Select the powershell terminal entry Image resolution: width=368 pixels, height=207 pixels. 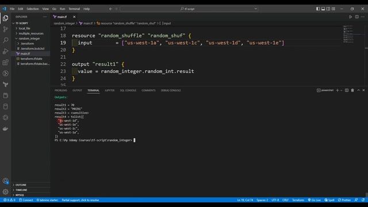pyautogui.click(x=325, y=90)
